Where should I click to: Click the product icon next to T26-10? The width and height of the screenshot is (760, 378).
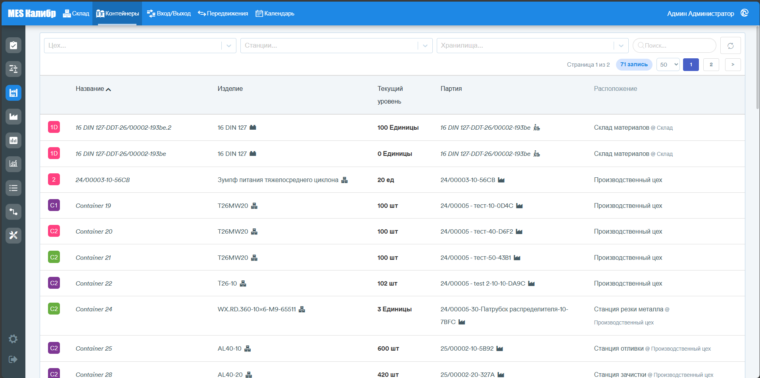(243, 284)
